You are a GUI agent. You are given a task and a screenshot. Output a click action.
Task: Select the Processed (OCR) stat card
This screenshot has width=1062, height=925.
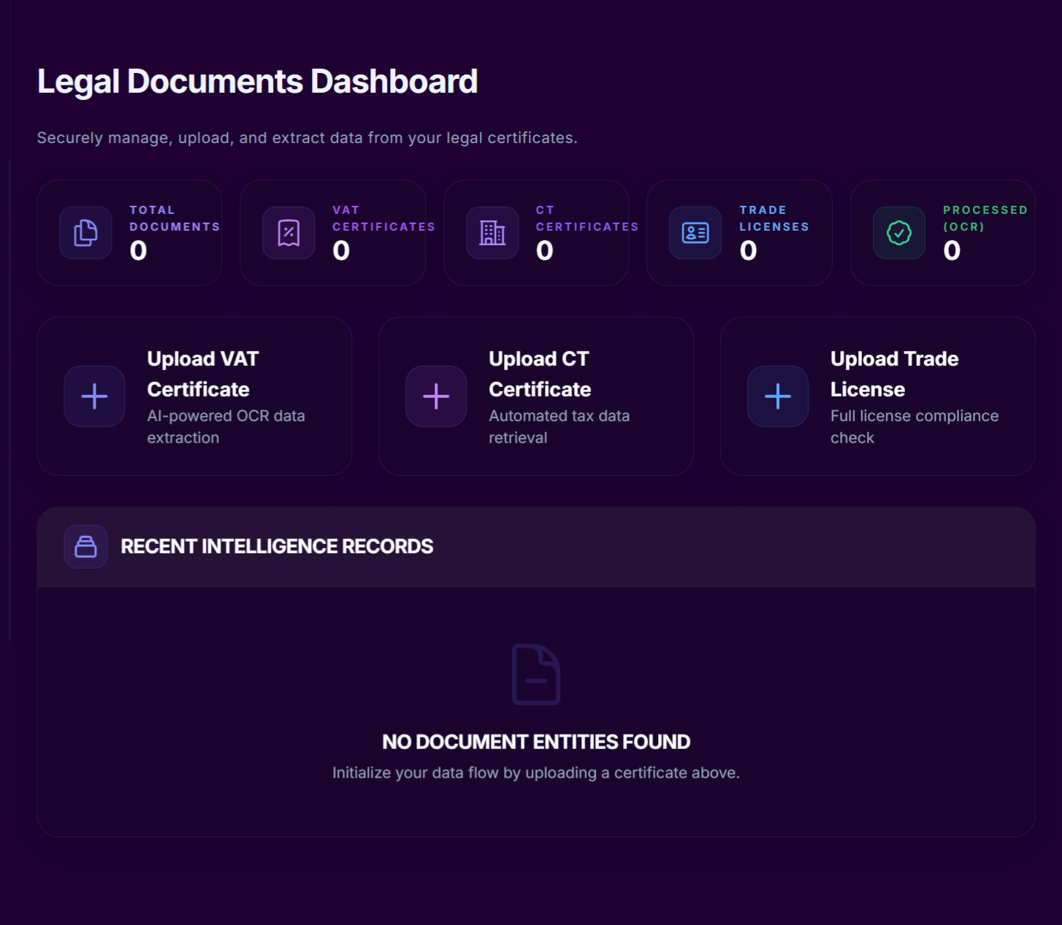(x=942, y=232)
